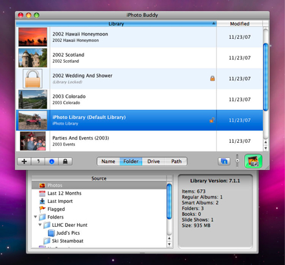Click the Ski Steamboat folder icon
The width and height of the screenshot is (285, 265).
[x=47, y=241]
